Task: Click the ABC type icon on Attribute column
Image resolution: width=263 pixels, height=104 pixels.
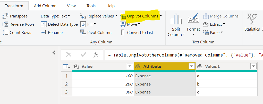Action: click(x=138, y=66)
